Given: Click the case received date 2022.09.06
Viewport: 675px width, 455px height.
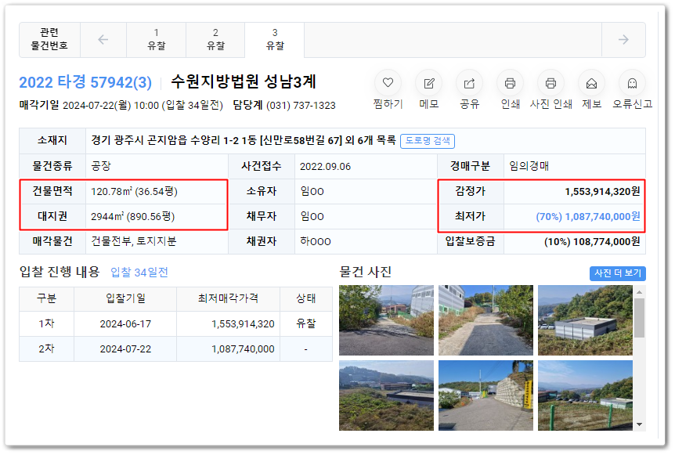Looking at the screenshot, I should (x=325, y=167).
